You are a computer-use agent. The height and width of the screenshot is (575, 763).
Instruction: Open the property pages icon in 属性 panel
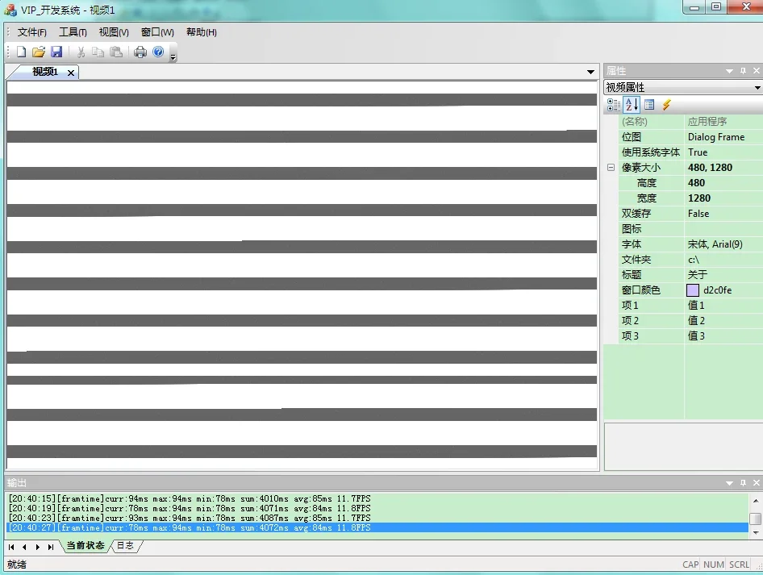(649, 105)
